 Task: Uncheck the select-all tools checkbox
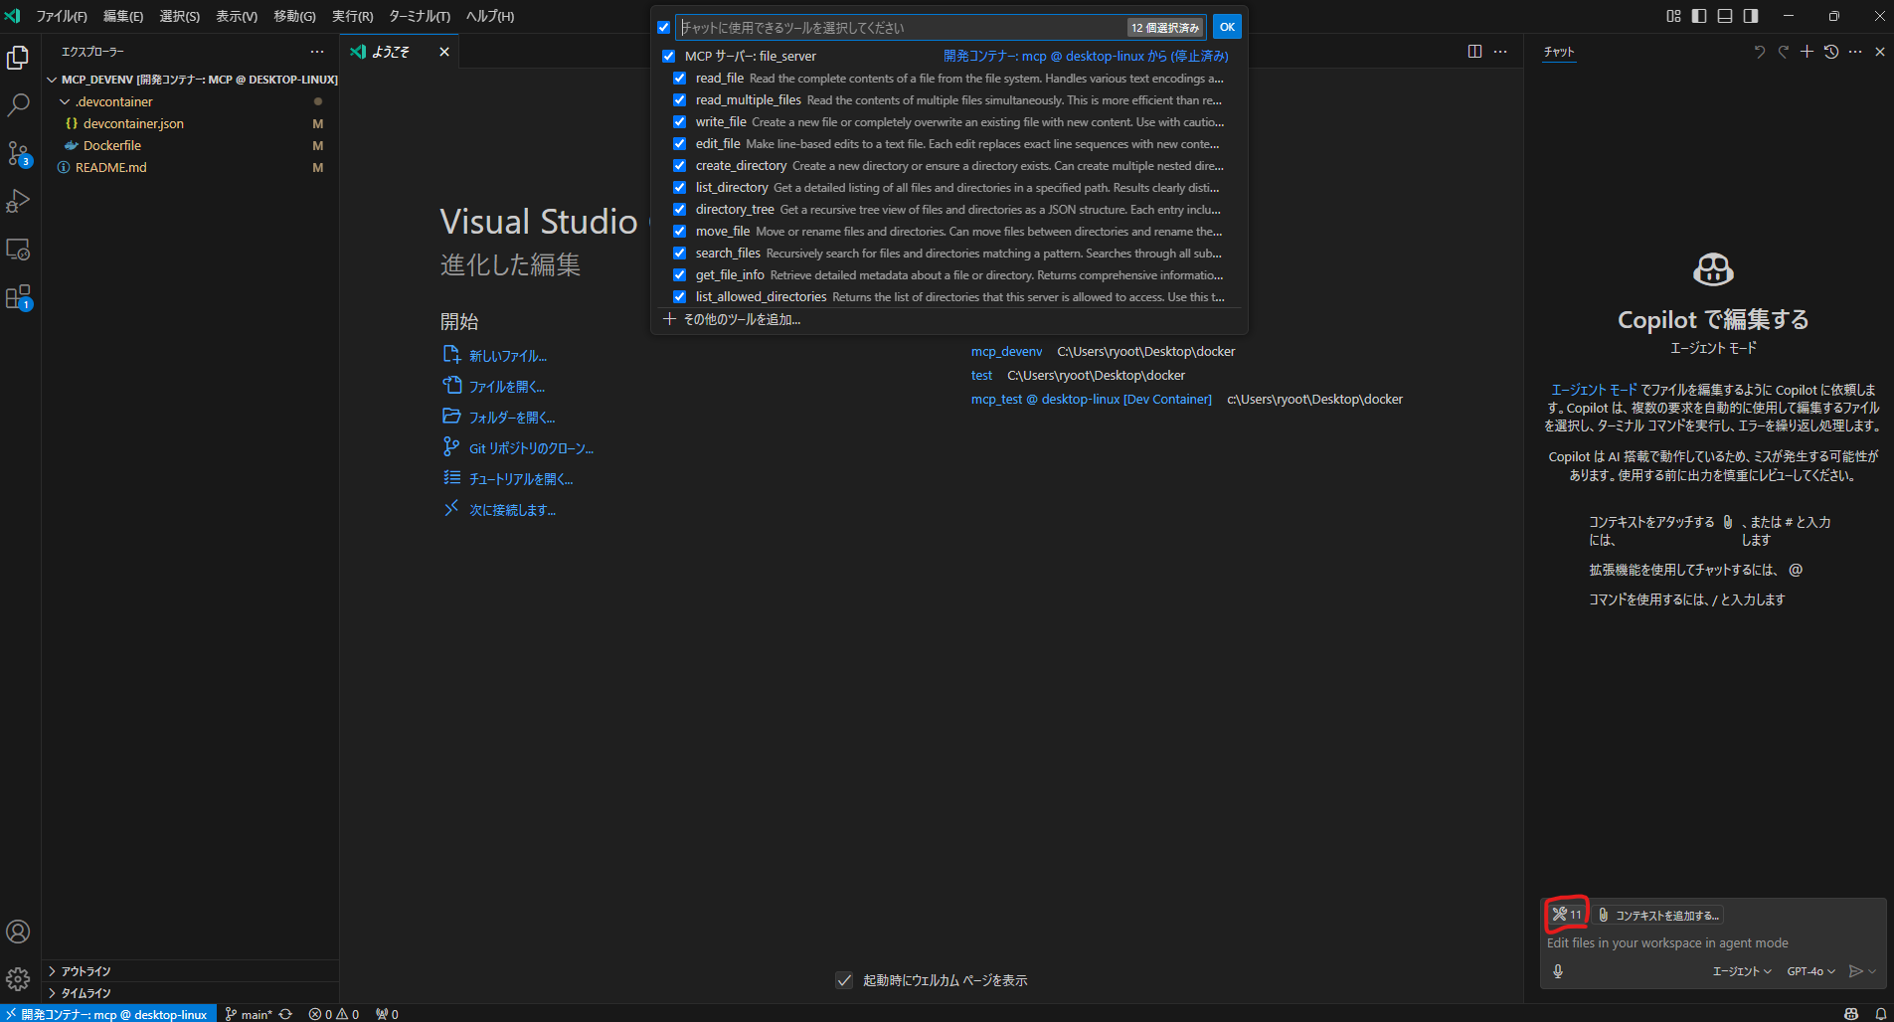[x=663, y=28]
